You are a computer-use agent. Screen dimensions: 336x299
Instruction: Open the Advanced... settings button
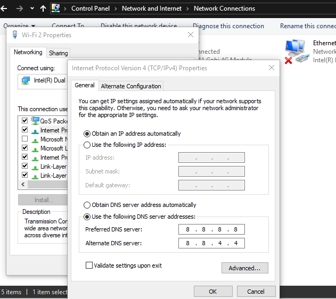tap(245, 268)
